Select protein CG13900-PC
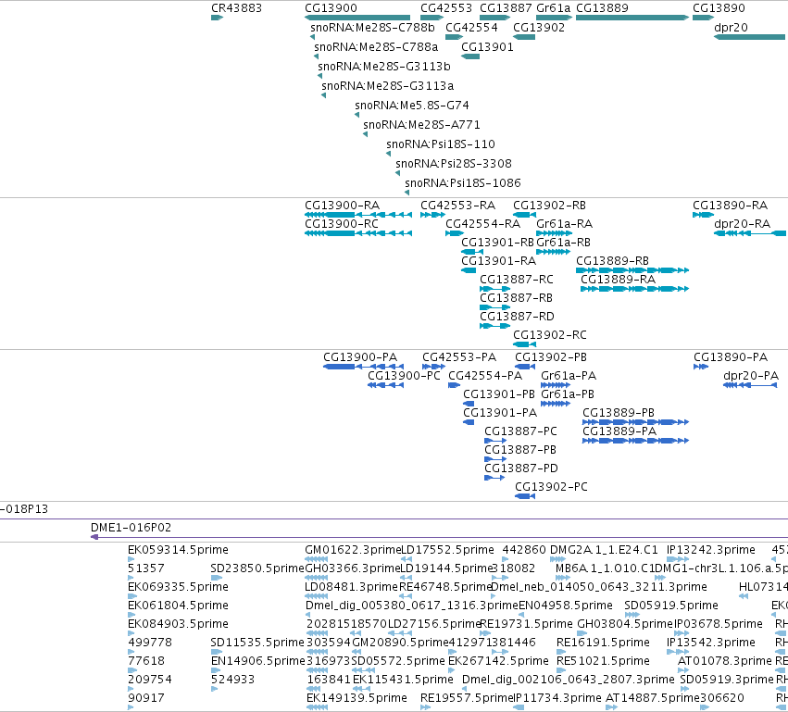The image size is (788, 712). pyautogui.click(x=385, y=385)
